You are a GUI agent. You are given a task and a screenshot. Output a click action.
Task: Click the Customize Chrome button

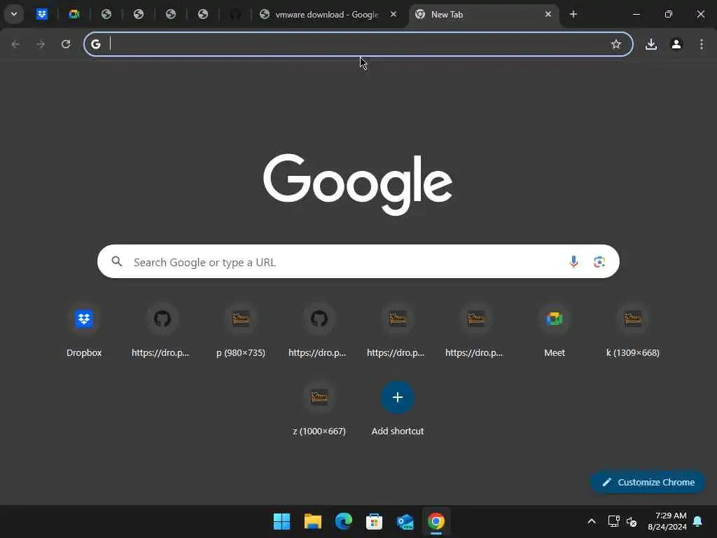(x=648, y=482)
